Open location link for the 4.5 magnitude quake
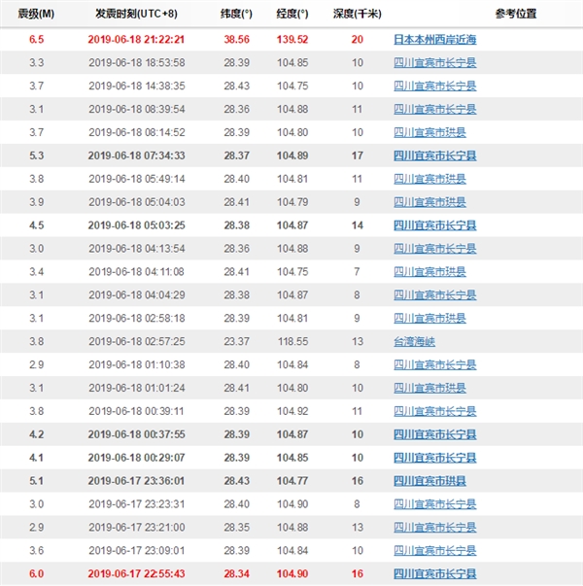This screenshot has width=583, height=586. [434, 225]
